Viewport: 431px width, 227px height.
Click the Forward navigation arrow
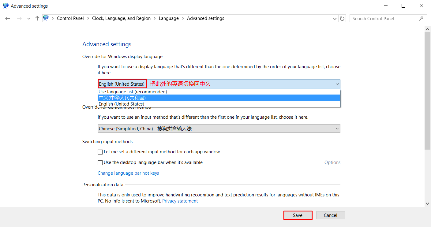pos(19,18)
